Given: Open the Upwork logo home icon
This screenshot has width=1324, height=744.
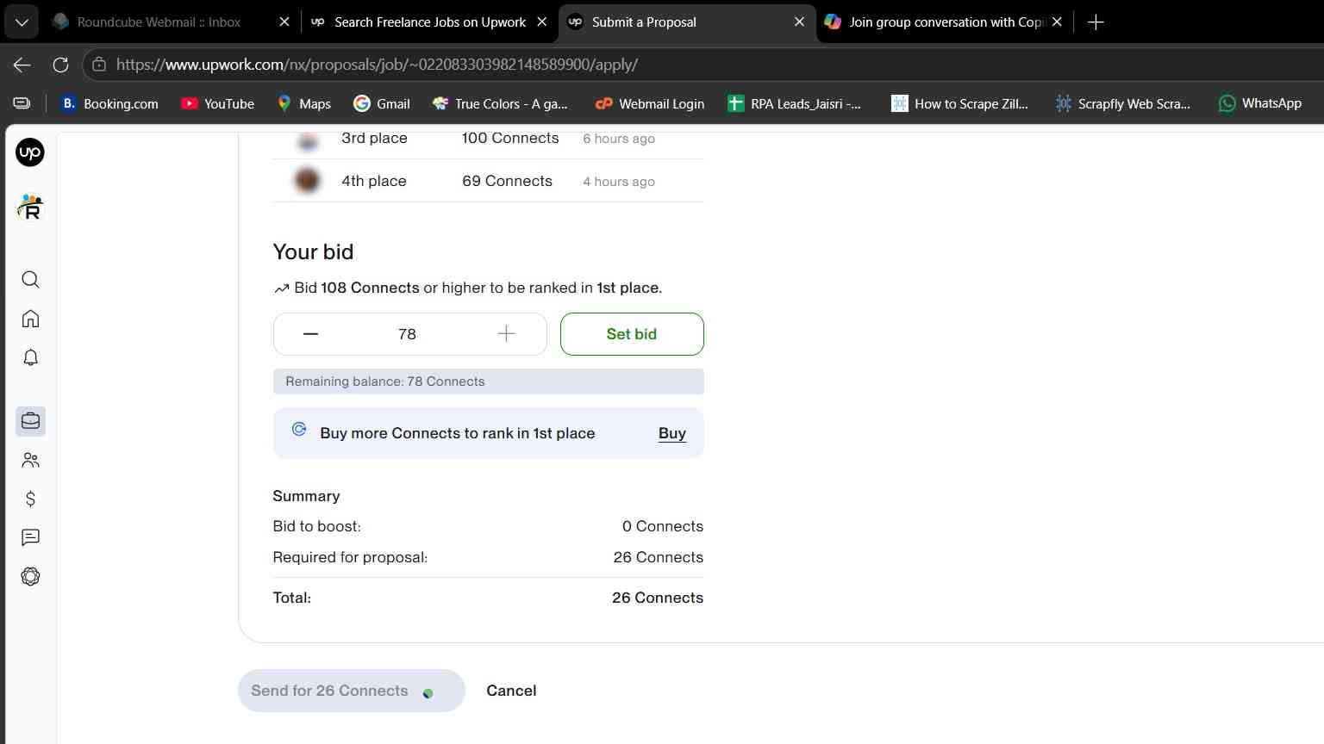Looking at the screenshot, I should coord(30,152).
